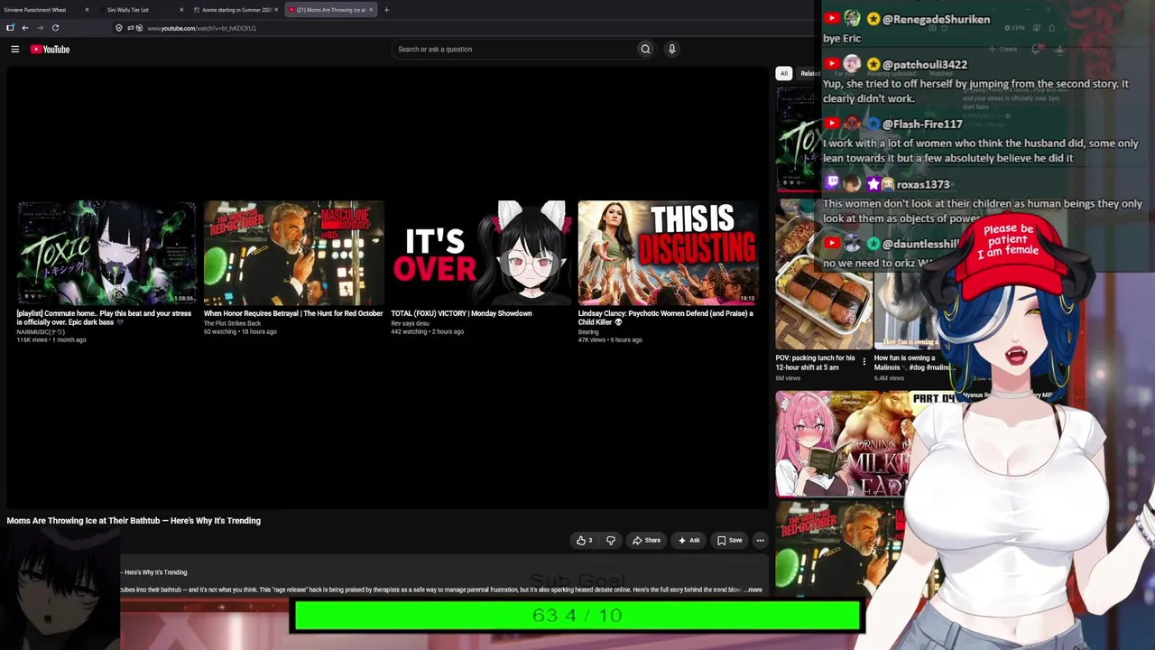1155x650 pixels.
Task: Click the YouTube search input field
Action: coord(514,49)
